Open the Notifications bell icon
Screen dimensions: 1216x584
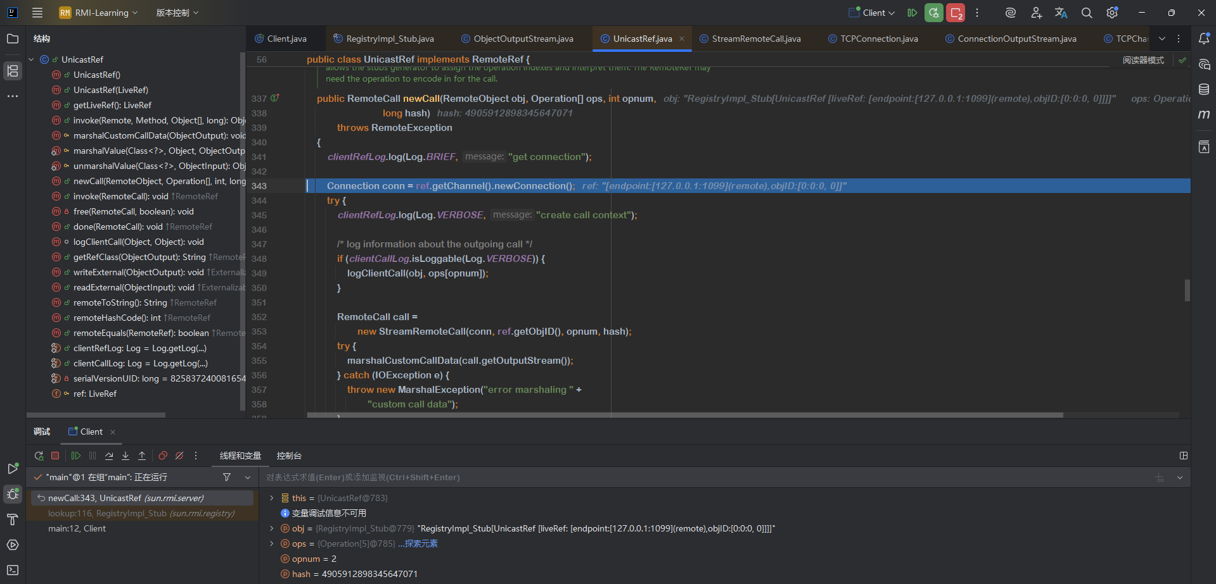click(x=1204, y=39)
